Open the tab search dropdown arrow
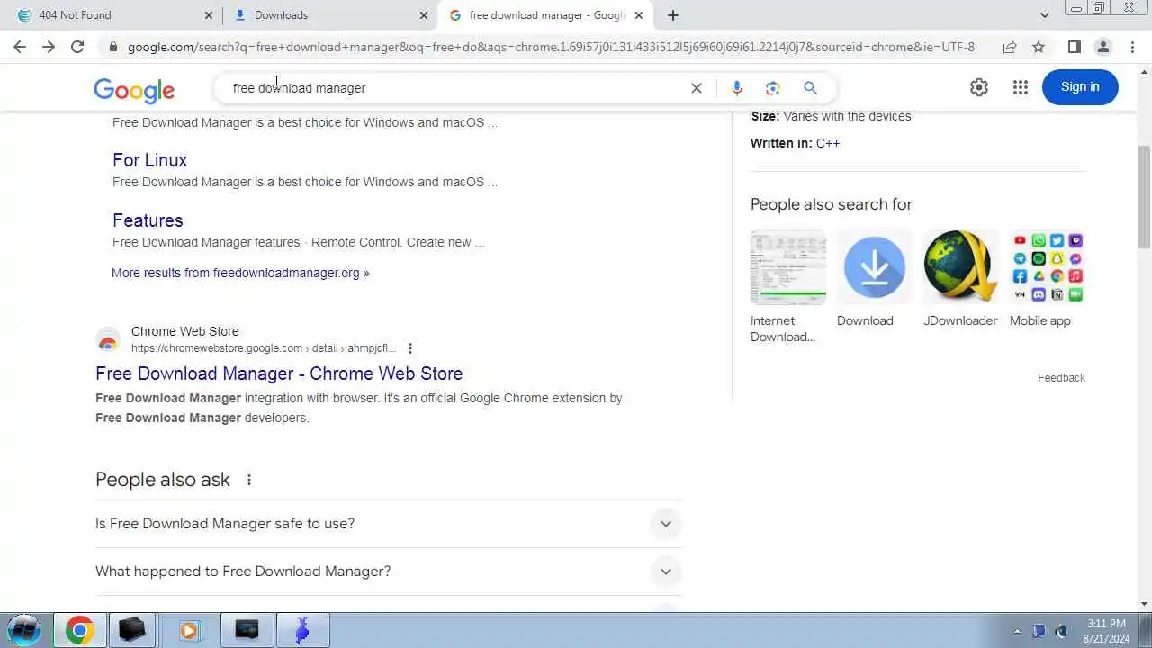Image resolution: width=1152 pixels, height=648 pixels. coord(1044,15)
